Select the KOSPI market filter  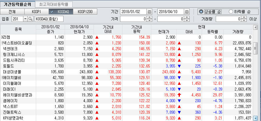pyautogui.click(x=36, y=12)
